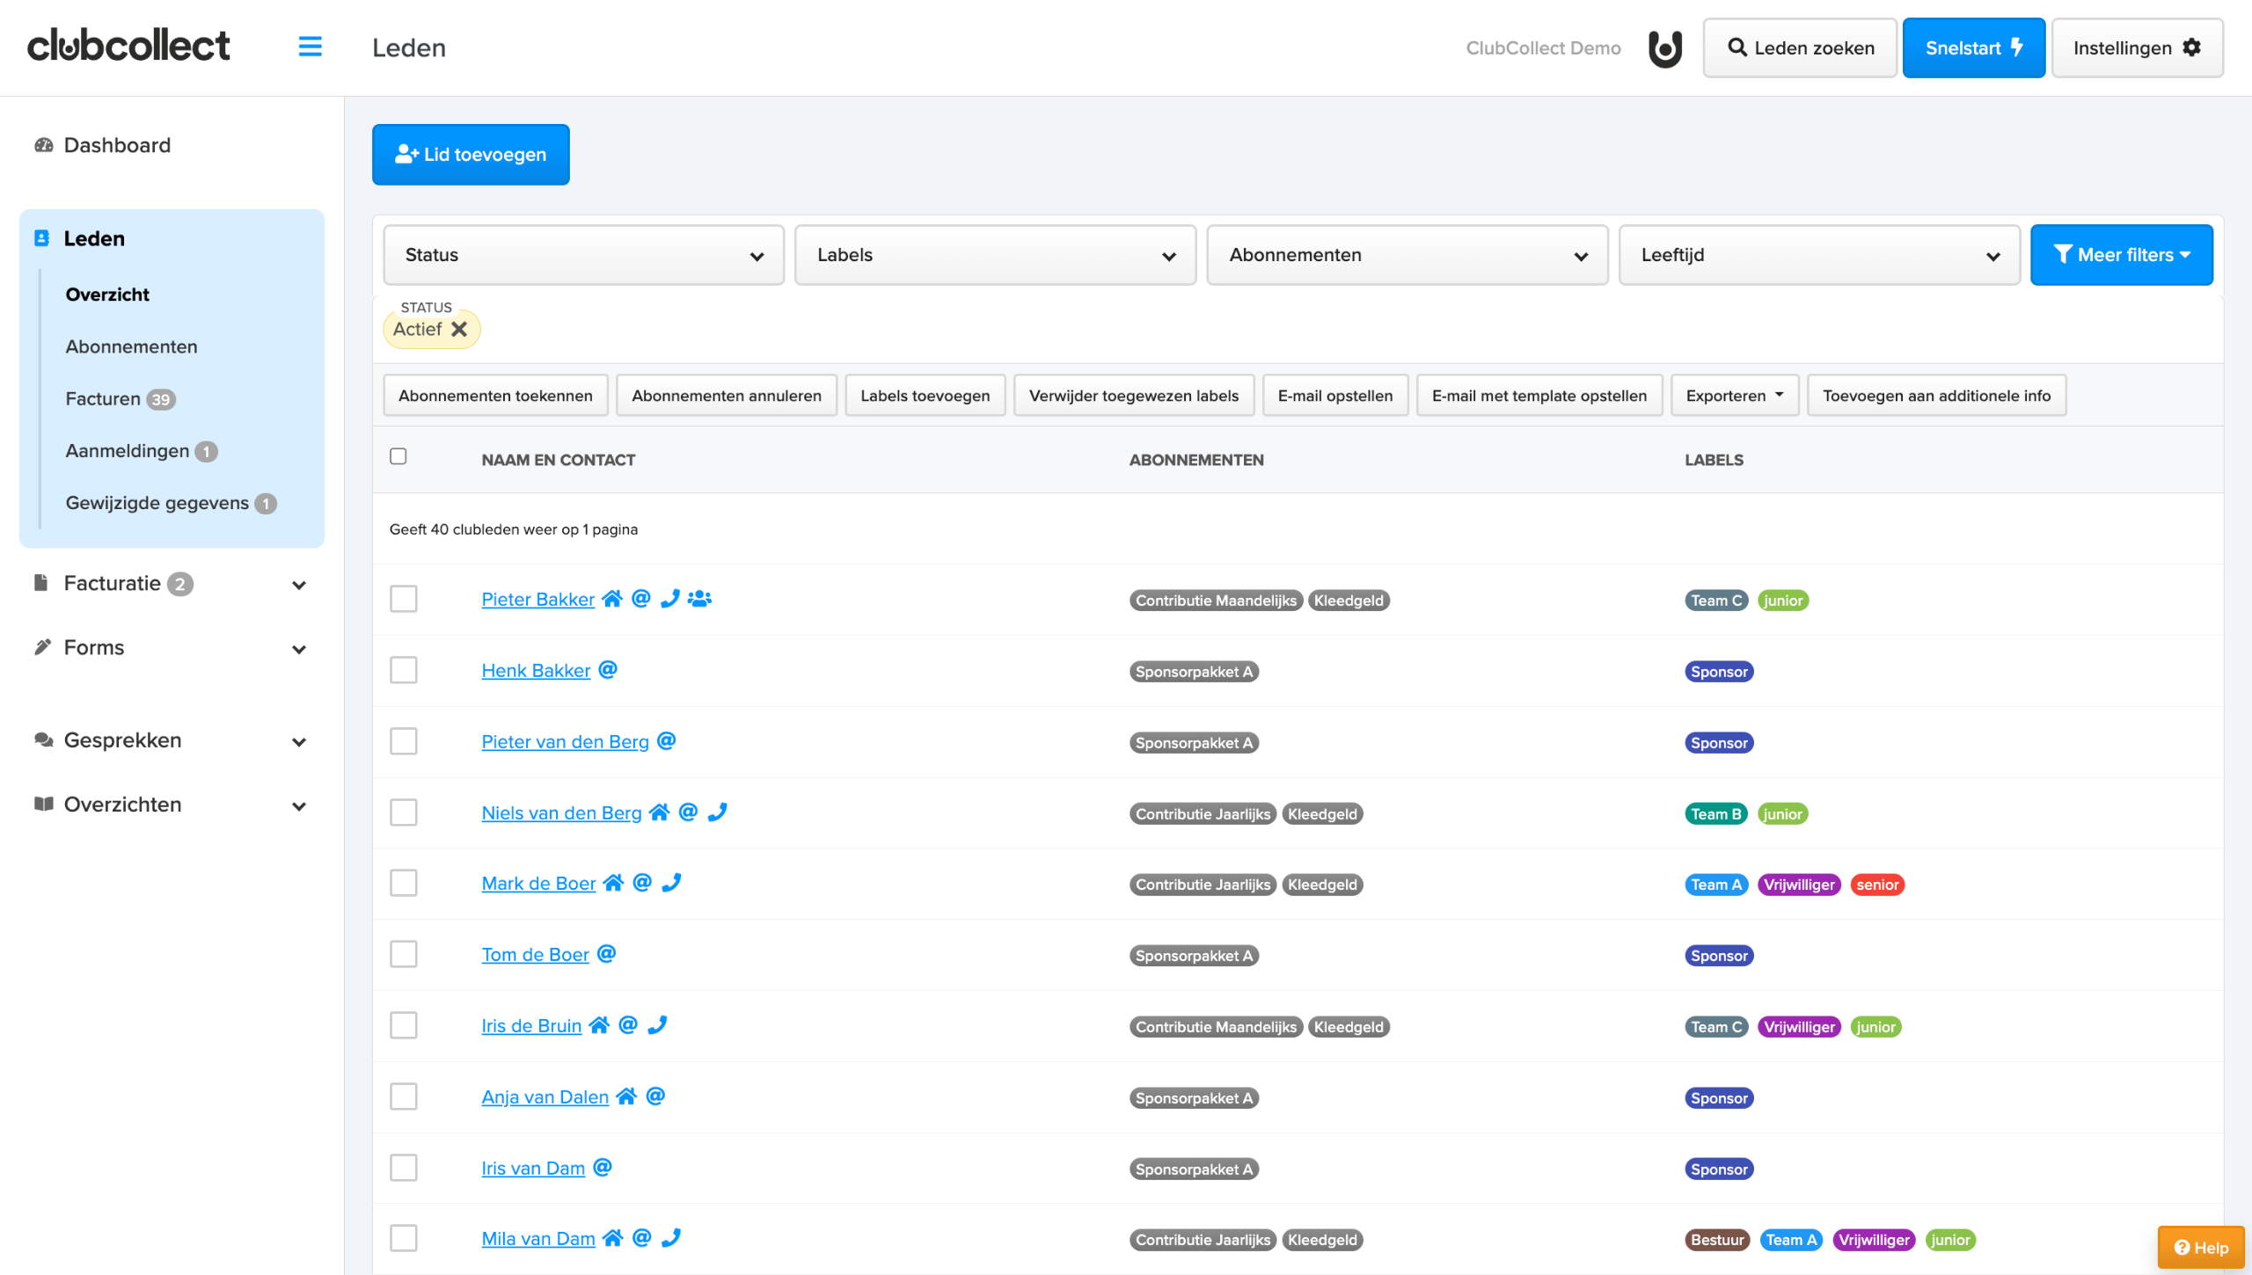The height and width of the screenshot is (1275, 2252).
Task: Check the select-all members checkbox
Action: tap(398, 456)
